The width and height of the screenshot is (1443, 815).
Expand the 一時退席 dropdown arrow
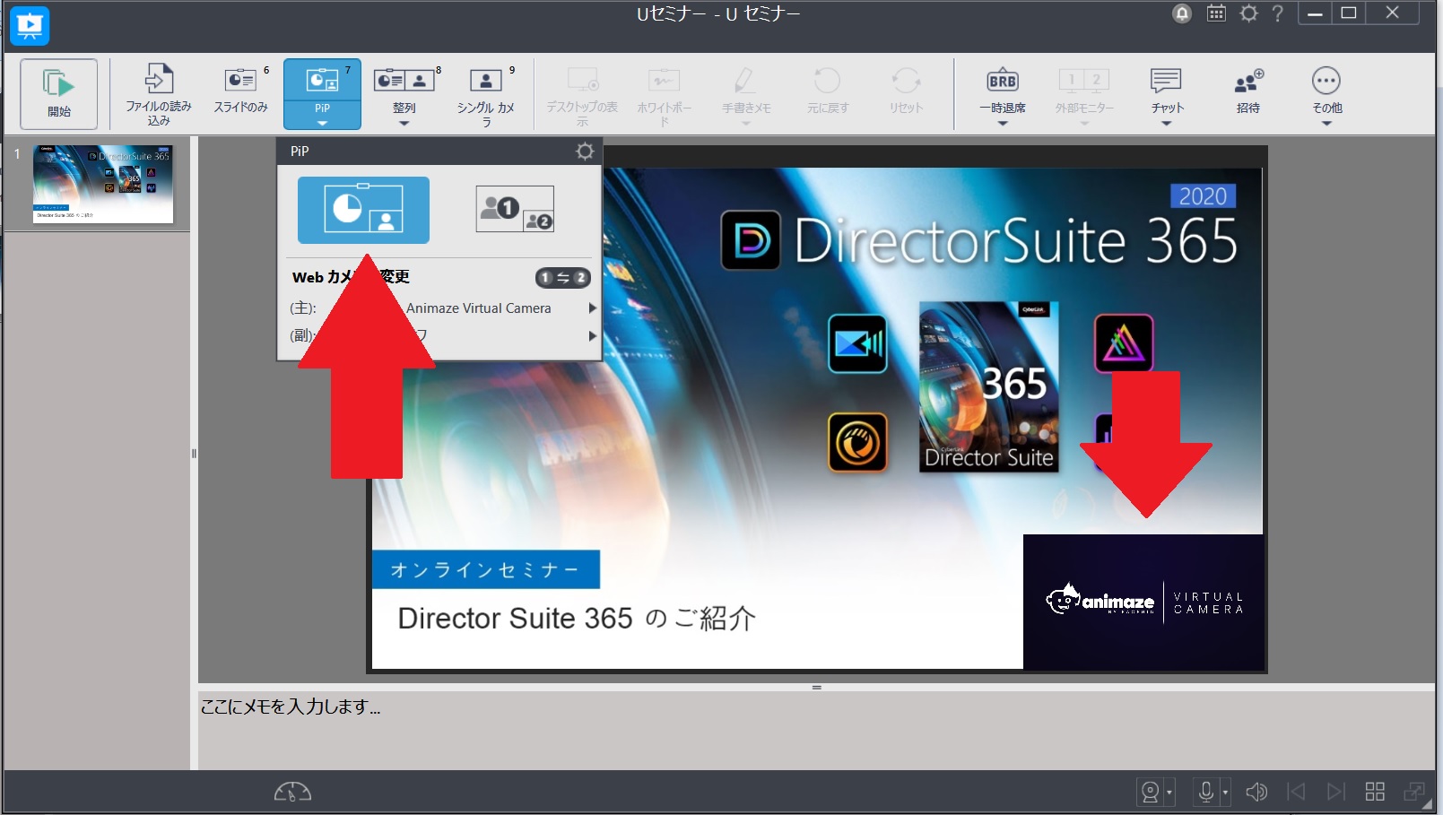pos(1003,124)
